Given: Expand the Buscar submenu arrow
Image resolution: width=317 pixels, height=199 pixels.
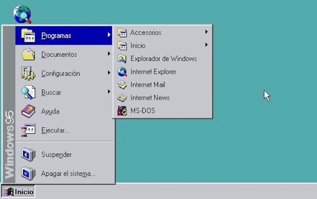Looking at the screenshot, I should 109,91.
